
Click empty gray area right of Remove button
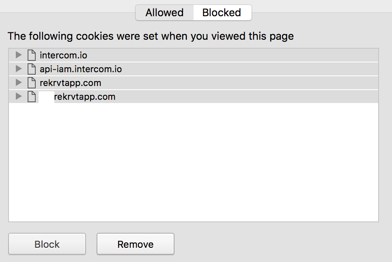[x=280, y=244]
